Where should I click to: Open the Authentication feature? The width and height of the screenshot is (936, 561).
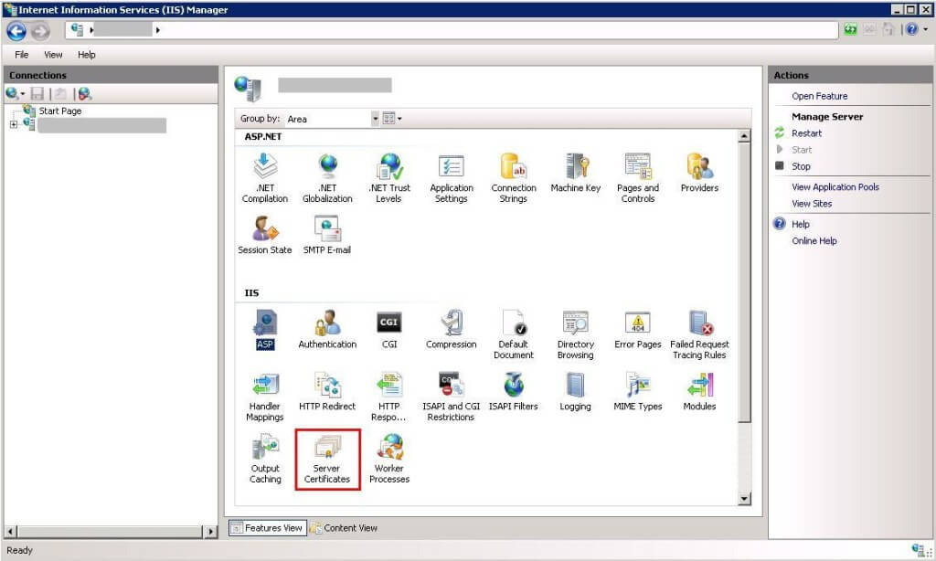[327, 330]
